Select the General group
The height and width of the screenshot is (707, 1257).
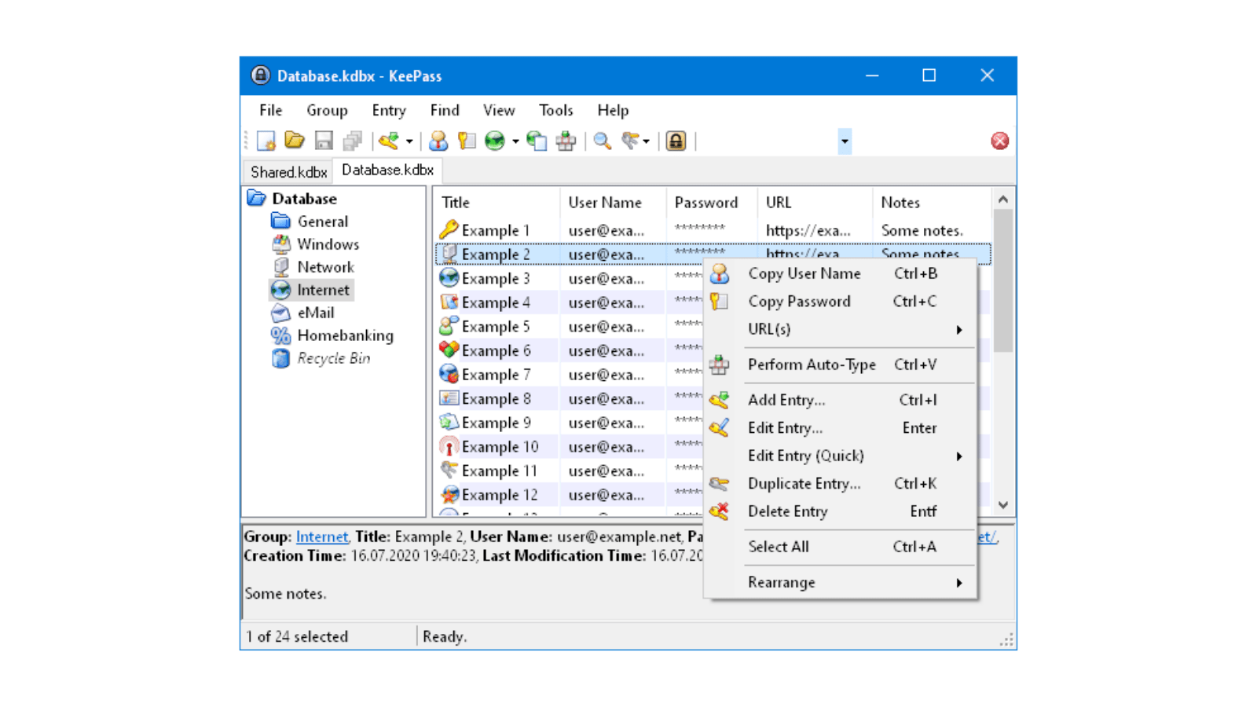click(x=322, y=222)
